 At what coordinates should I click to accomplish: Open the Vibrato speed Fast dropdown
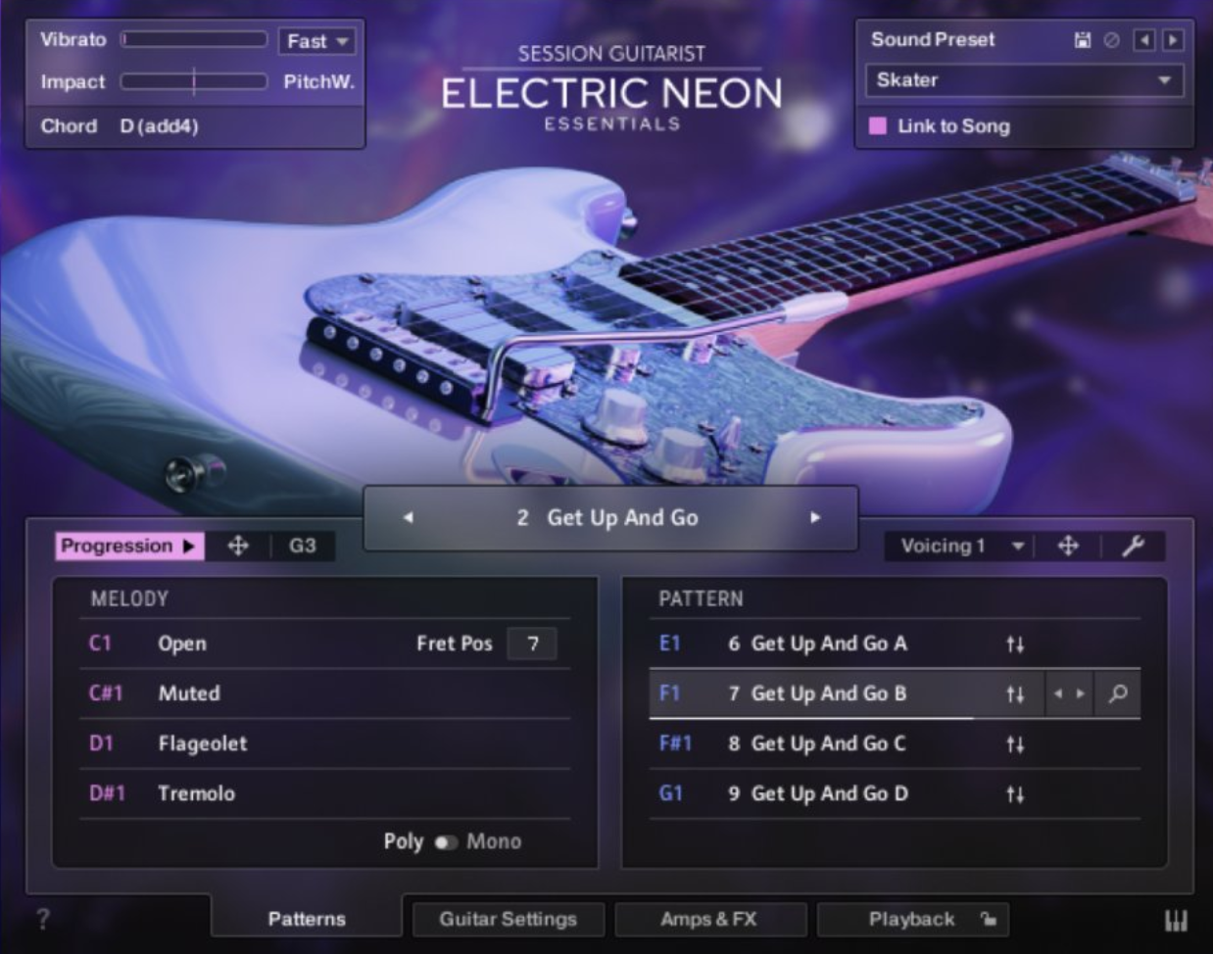[x=317, y=41]
